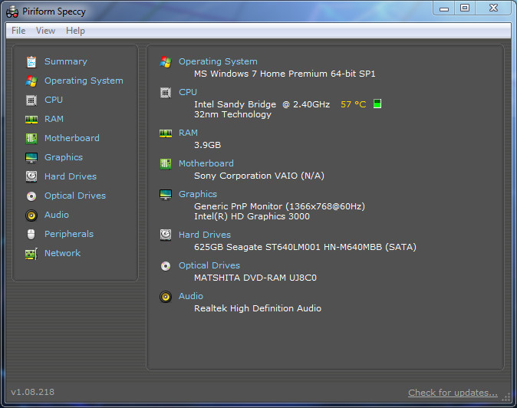Click the 625GB Seagate ST640LM001 drive text

pos(305,247)
